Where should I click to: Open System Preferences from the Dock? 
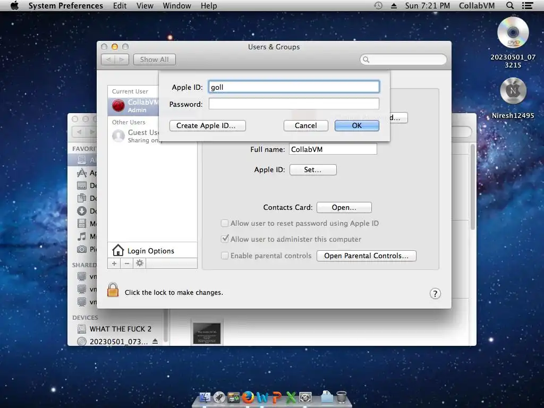(x=305, y=397)
